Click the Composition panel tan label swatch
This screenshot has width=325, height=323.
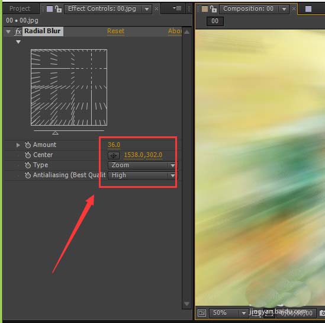pyautogui.click(x=205, y=9)
